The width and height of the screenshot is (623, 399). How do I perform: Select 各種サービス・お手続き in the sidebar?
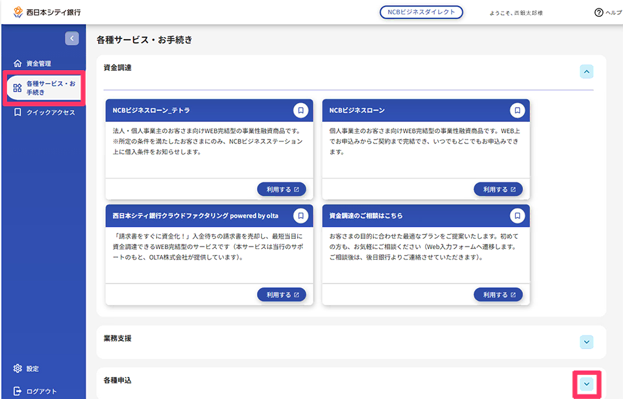(x=43, y=88)
